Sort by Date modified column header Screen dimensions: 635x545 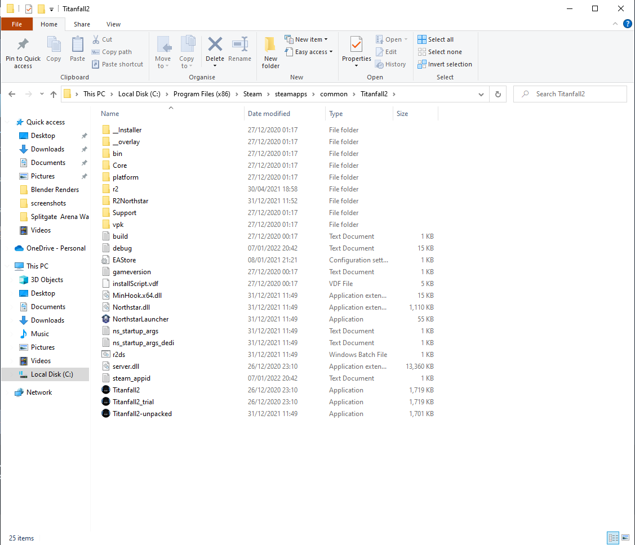coord(285,114)
